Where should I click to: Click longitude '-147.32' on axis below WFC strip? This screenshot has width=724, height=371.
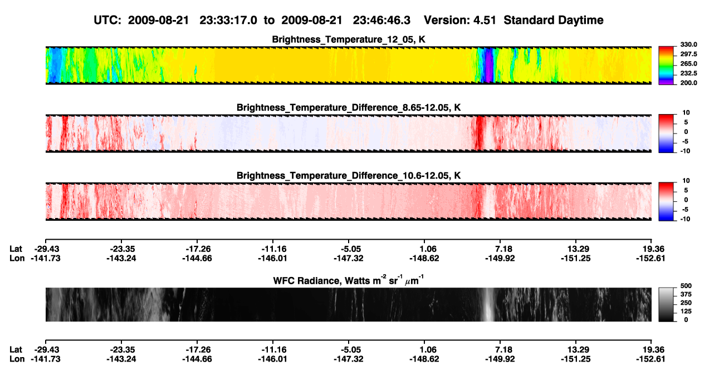[349, 359]
